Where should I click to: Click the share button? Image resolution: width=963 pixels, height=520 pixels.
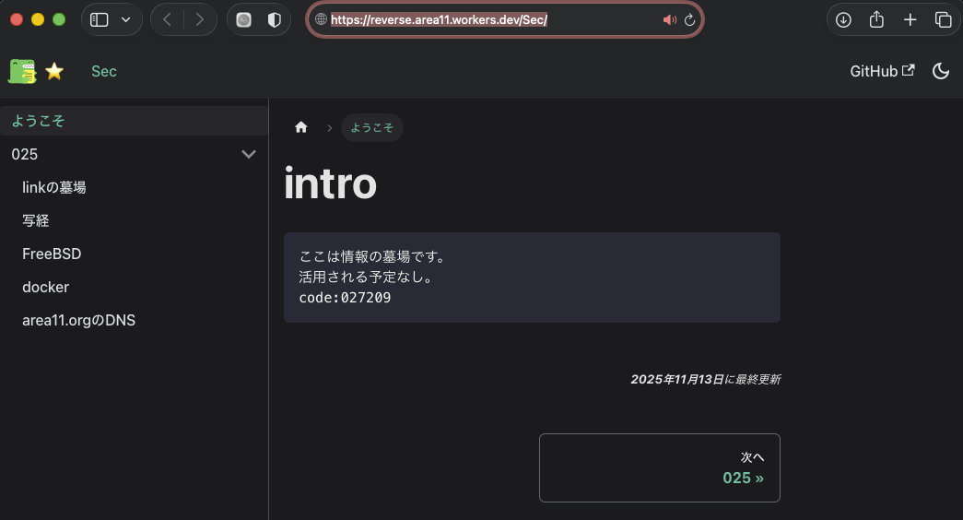[x=876, y=19]
